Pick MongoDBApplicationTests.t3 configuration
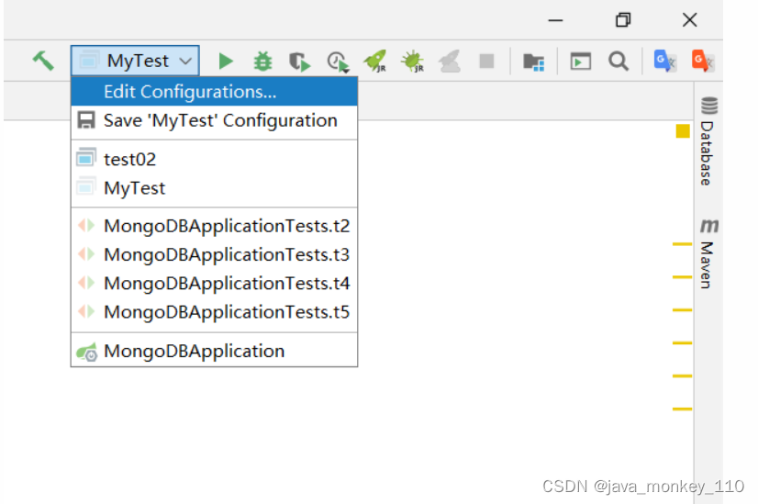The height and width of the screenshot is (504, 758). click(214, 254)
